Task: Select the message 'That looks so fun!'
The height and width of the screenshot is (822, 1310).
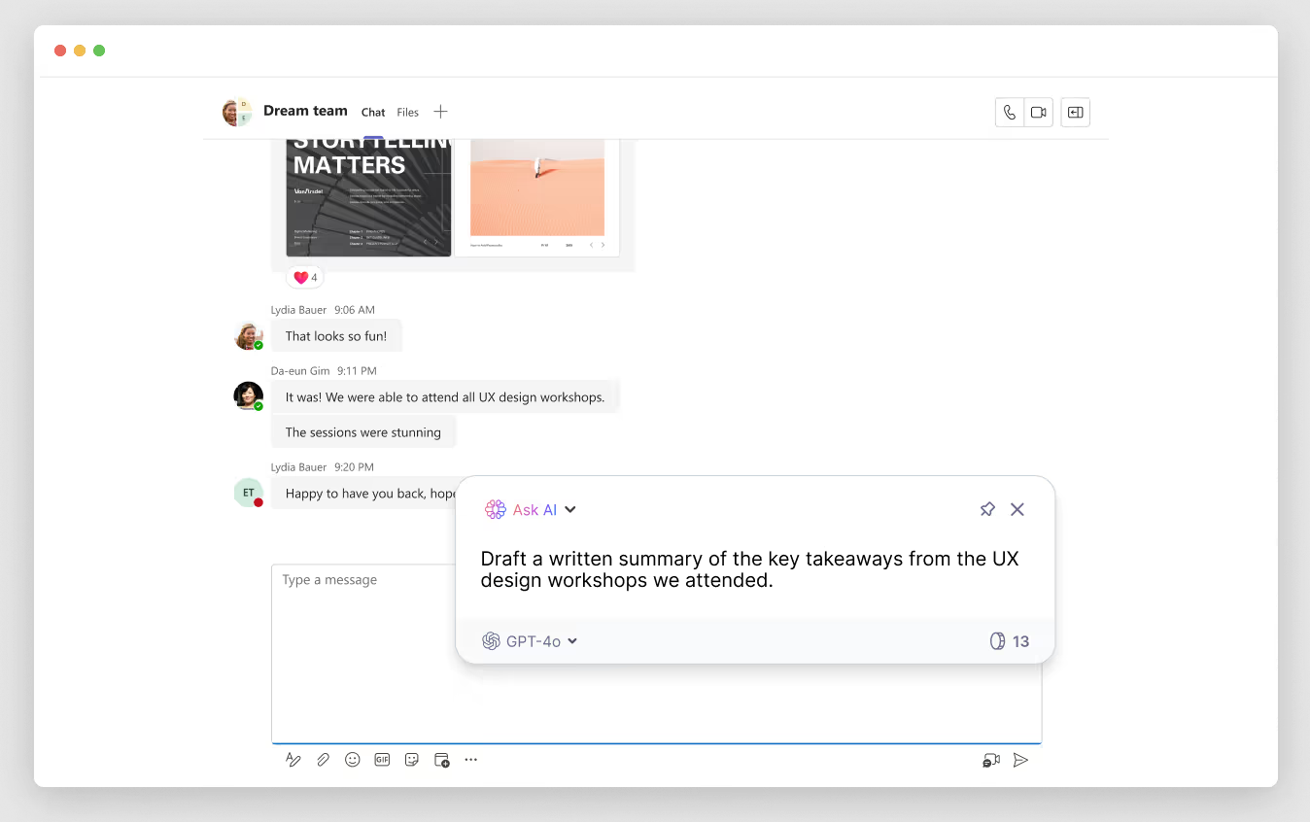Action: [336, 336]
